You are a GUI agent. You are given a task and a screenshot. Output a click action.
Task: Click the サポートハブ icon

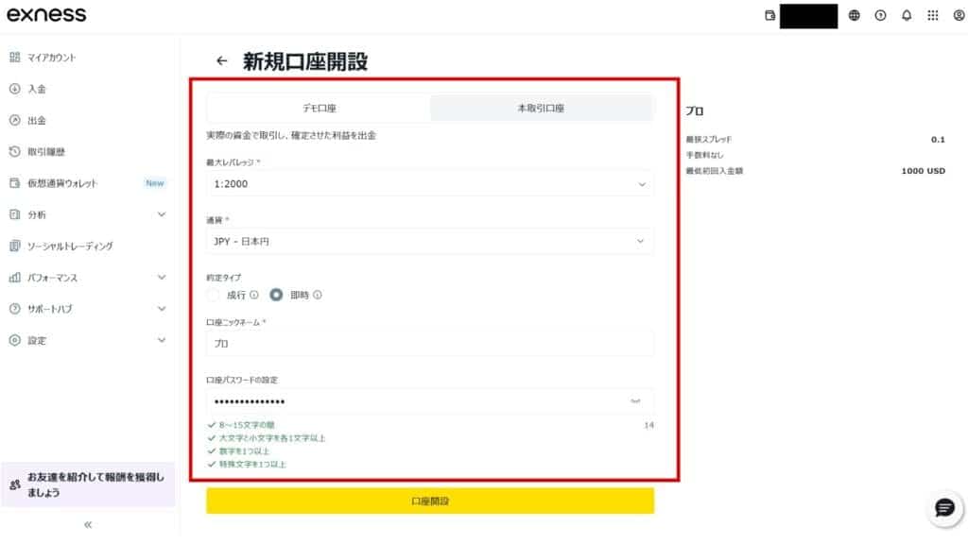click(15, 309)
